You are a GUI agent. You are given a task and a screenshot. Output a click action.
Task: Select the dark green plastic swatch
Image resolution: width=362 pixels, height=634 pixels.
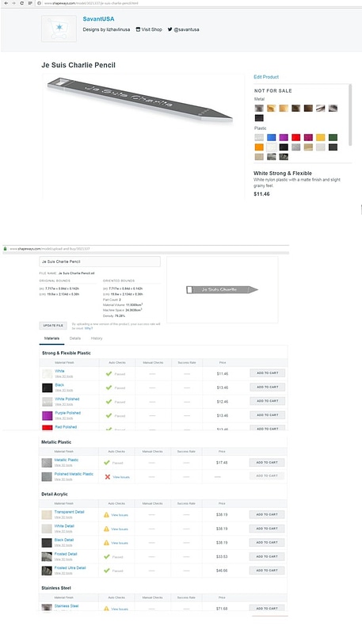point(333,137)
